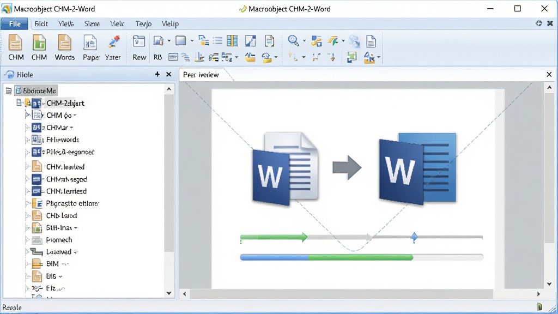Open the dropdown beside the RB icon

(x=169, y=41)
